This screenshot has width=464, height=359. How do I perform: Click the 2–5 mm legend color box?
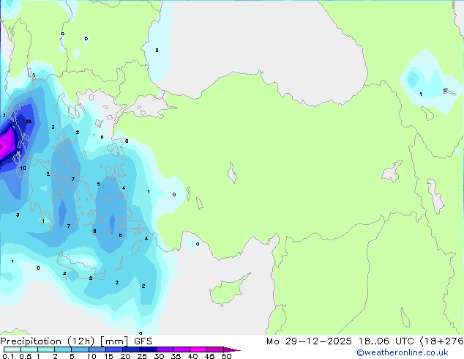(x=63, y=349)
